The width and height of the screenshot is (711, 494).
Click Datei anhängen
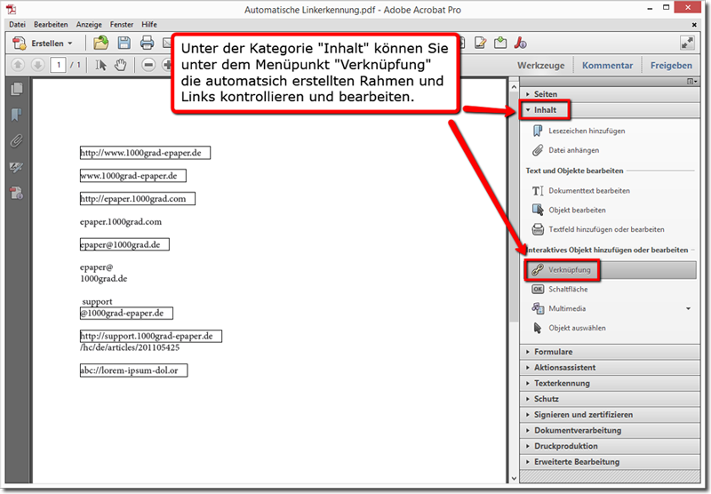point(573,150)
